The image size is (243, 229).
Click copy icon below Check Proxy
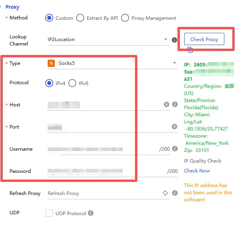[190, 50]
